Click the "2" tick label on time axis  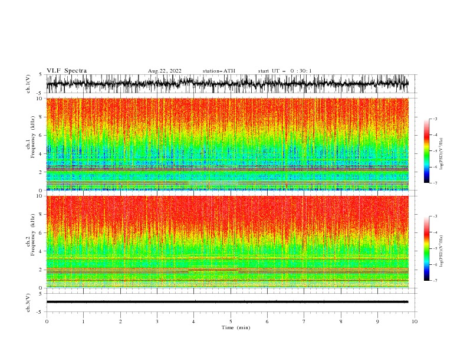tap(120, 321)
